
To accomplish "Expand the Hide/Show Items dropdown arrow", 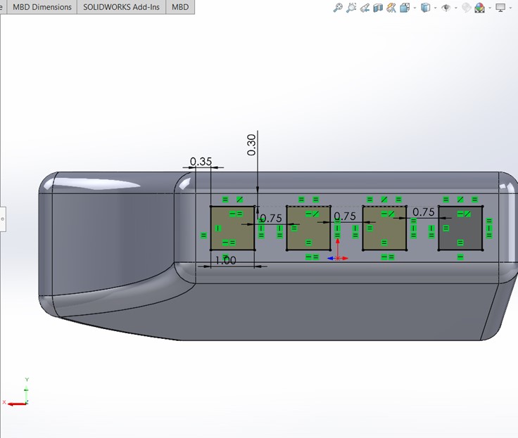I will coord(456,8).
